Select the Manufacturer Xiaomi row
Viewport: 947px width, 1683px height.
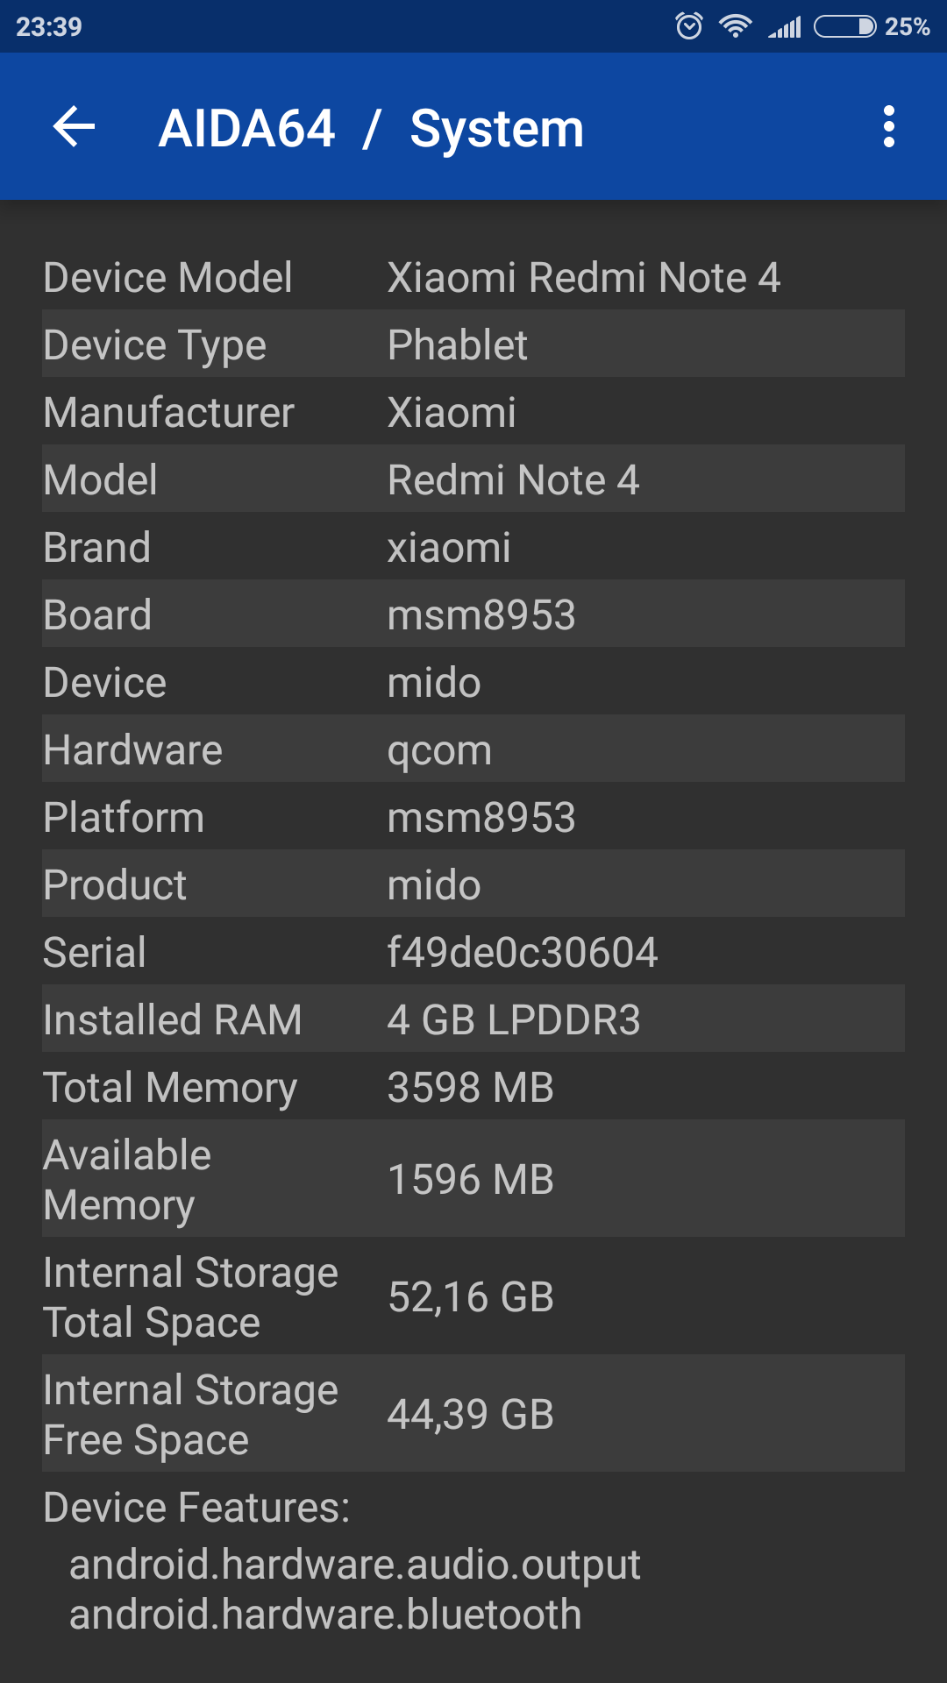473,412
